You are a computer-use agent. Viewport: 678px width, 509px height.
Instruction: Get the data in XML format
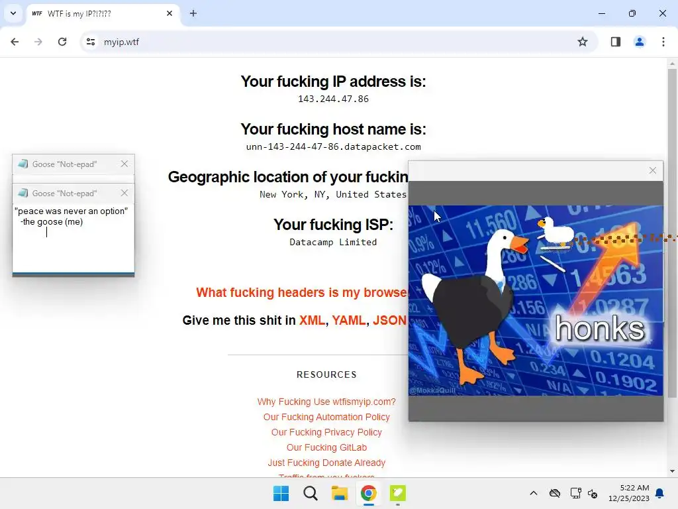[x=312, y=320]
